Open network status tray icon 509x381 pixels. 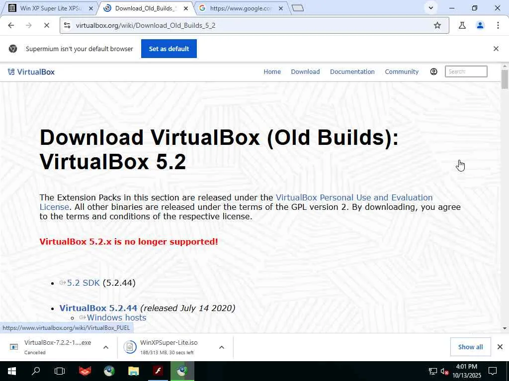pos(432,371)
